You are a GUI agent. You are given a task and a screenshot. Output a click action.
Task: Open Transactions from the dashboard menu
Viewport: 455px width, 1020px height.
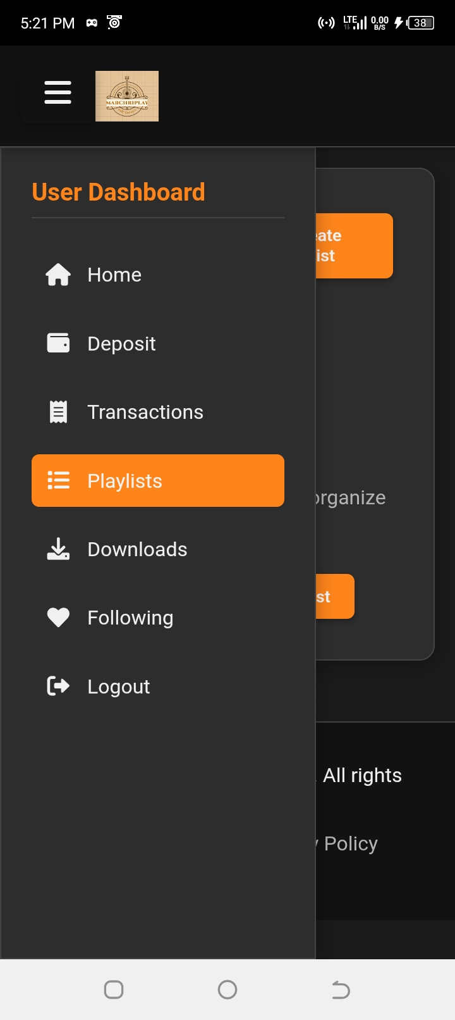click(158, 412)
